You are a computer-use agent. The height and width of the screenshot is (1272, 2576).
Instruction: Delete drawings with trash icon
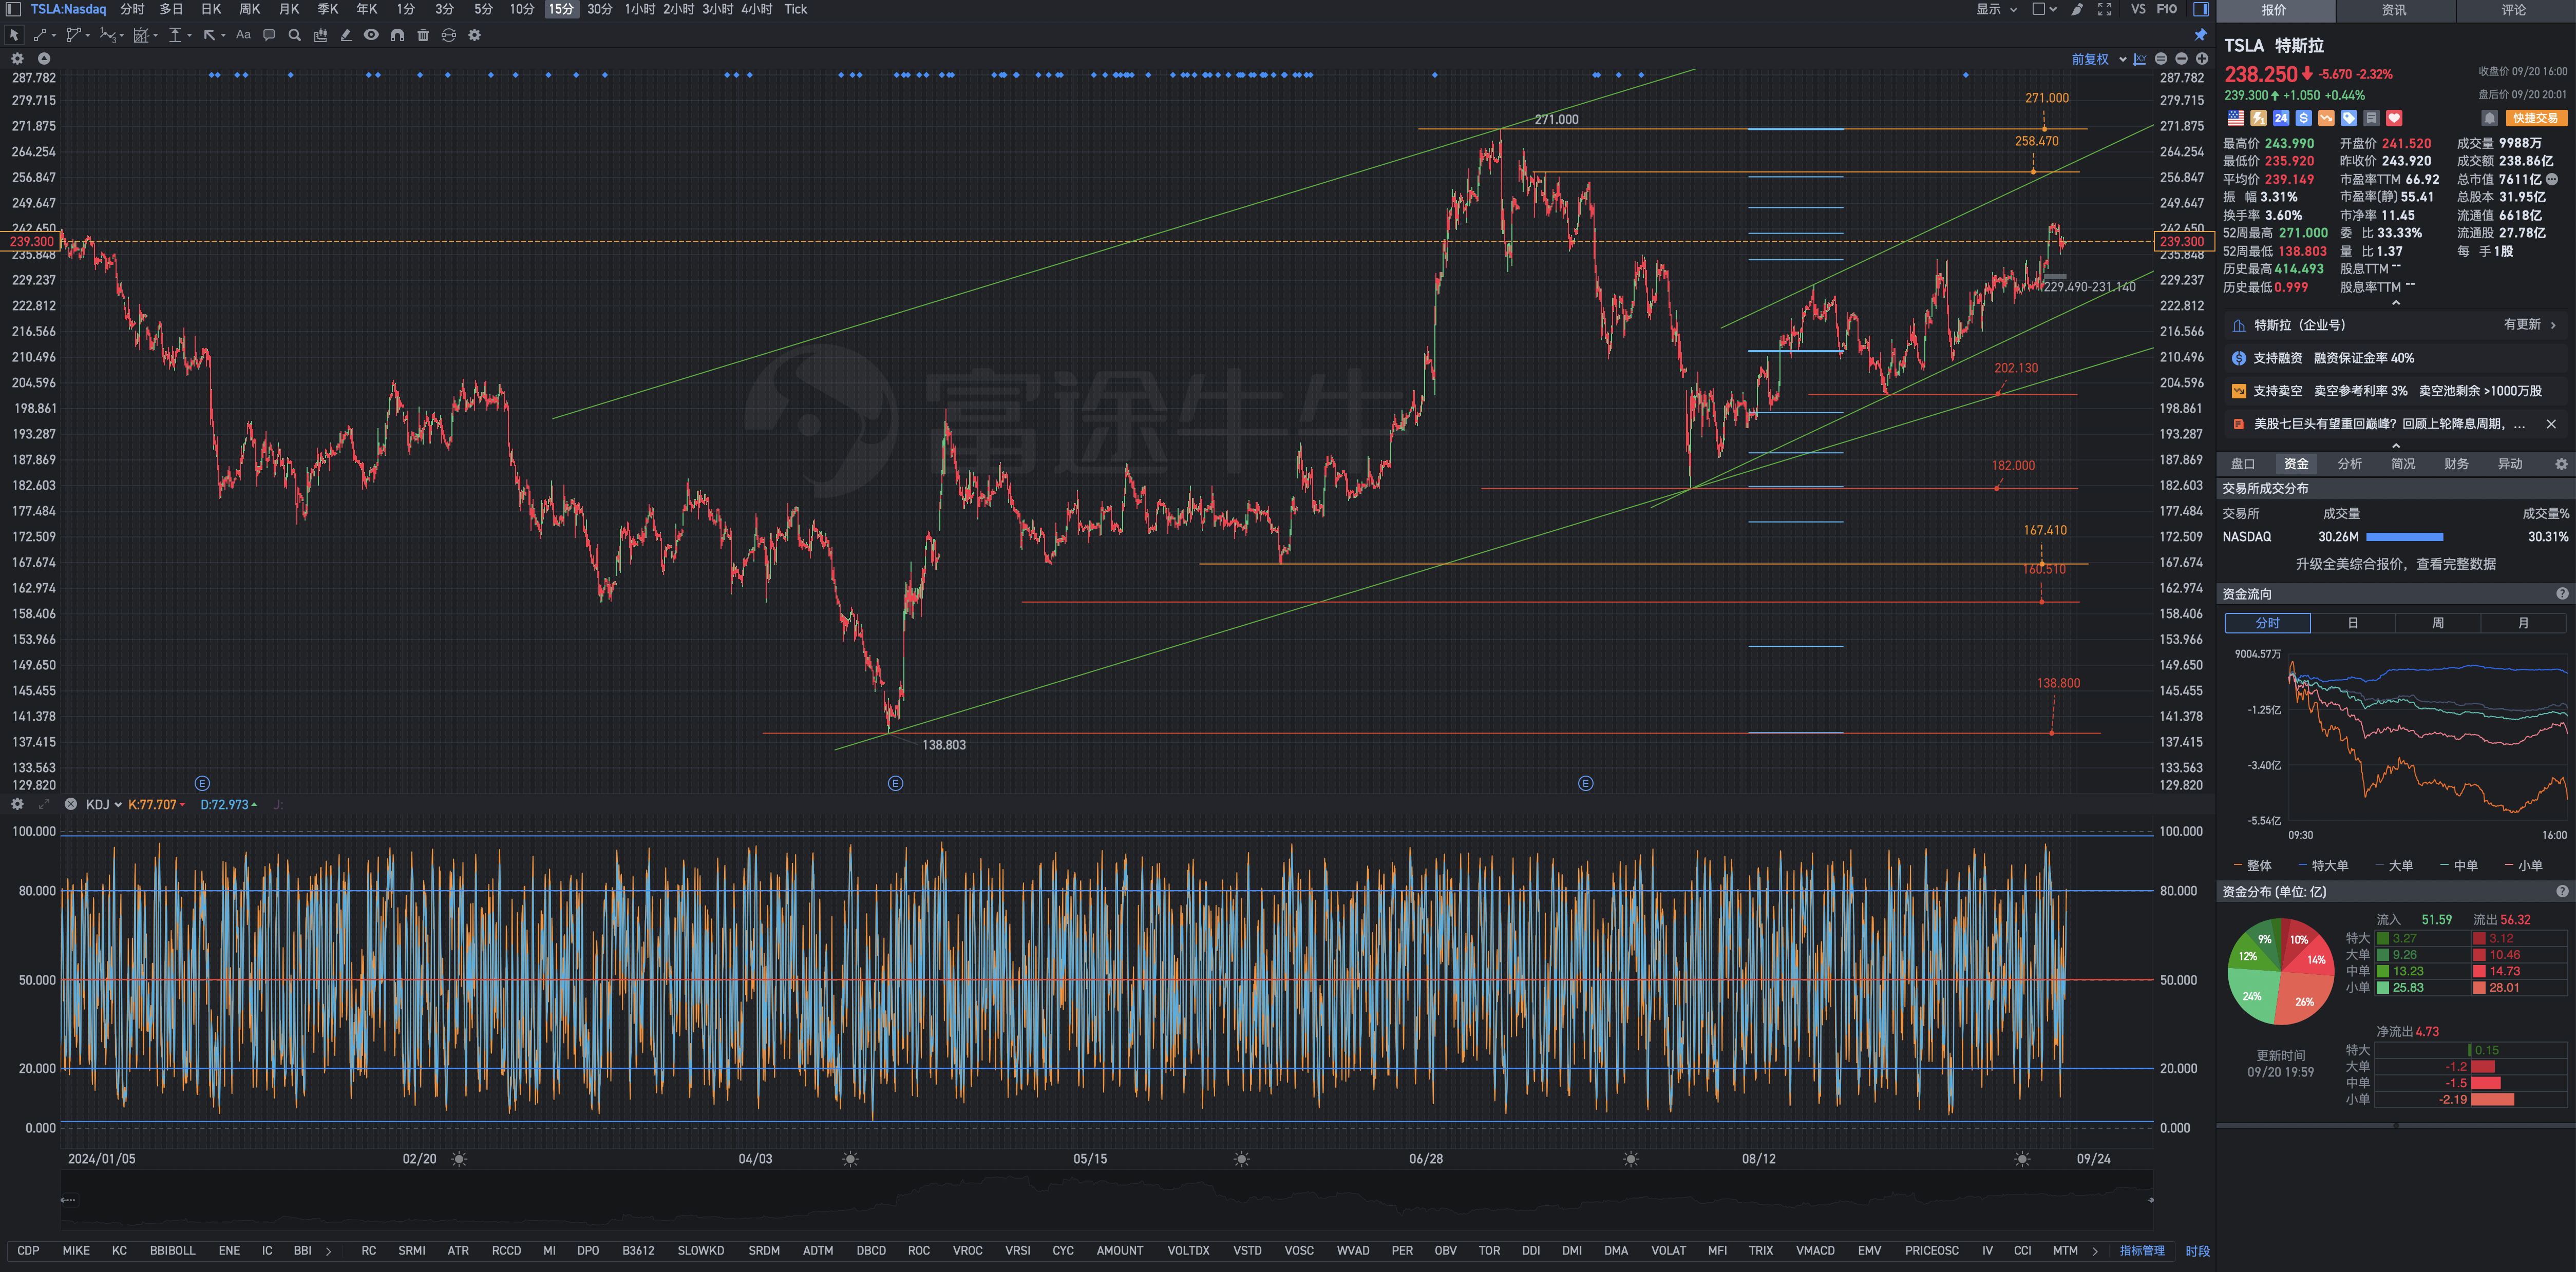[x=423, y=35]
